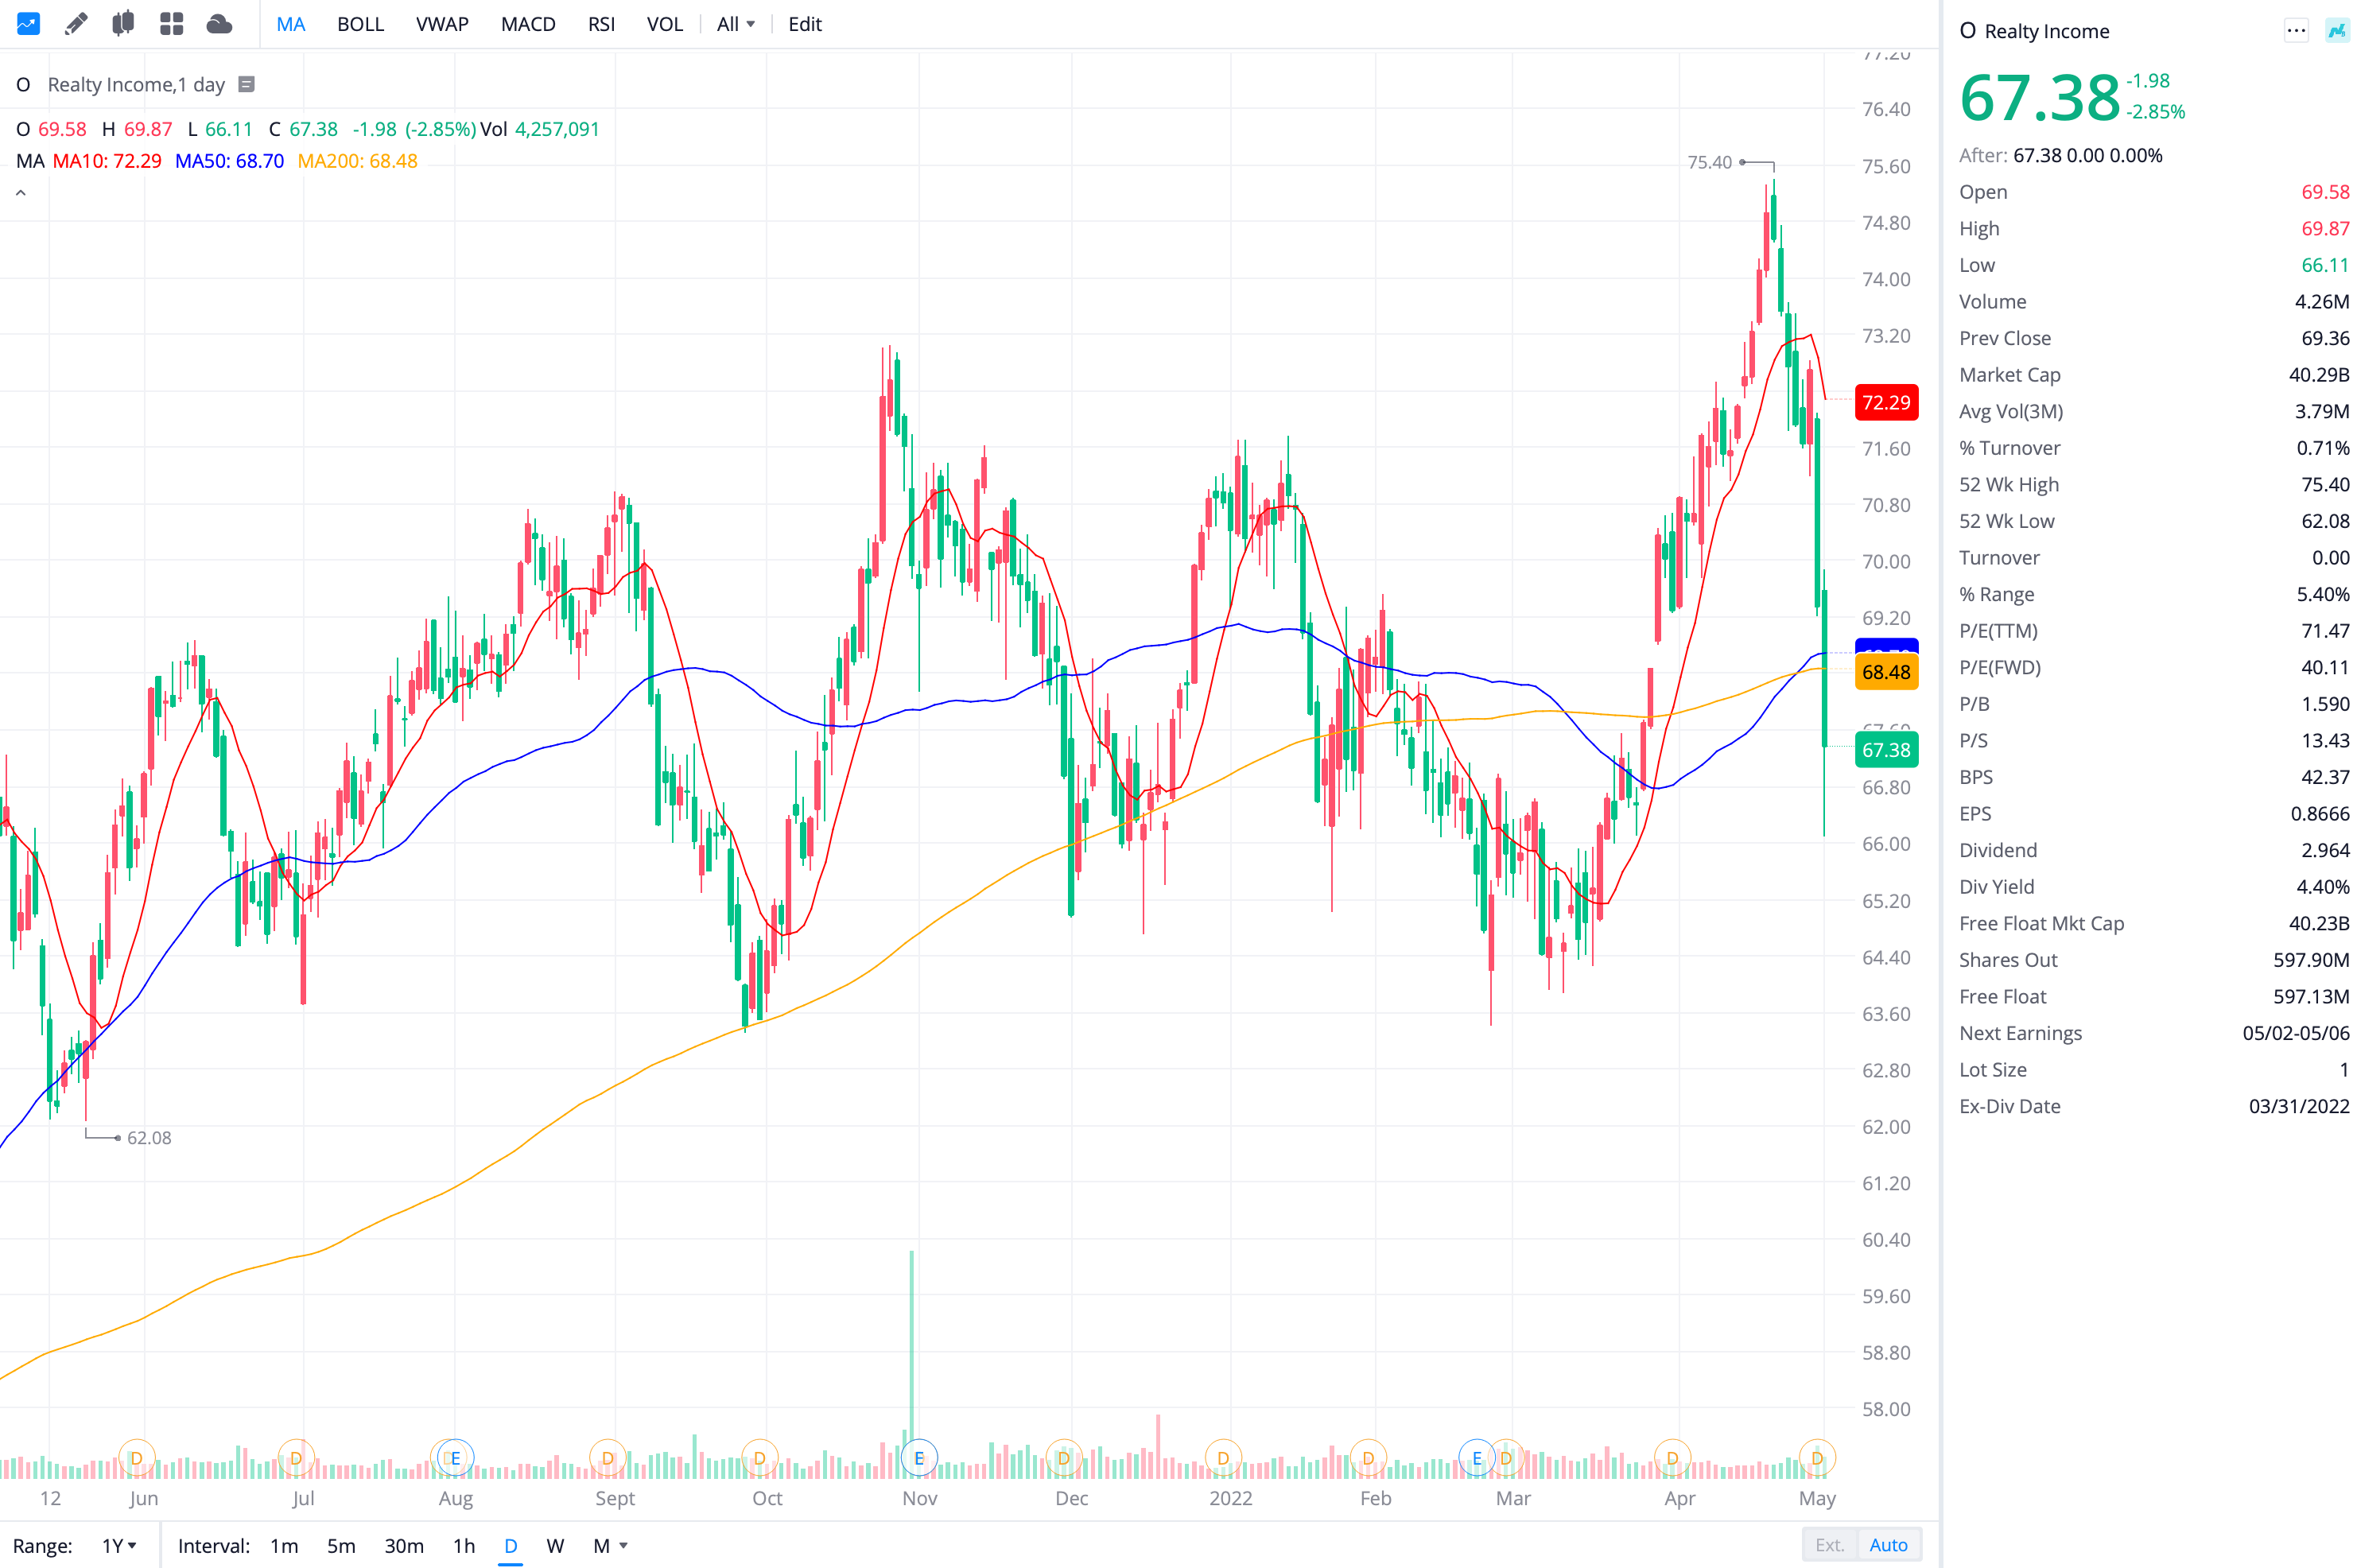Click the blue line chart icon
Screen dimensions: 2357x1568
pos(28,24)
